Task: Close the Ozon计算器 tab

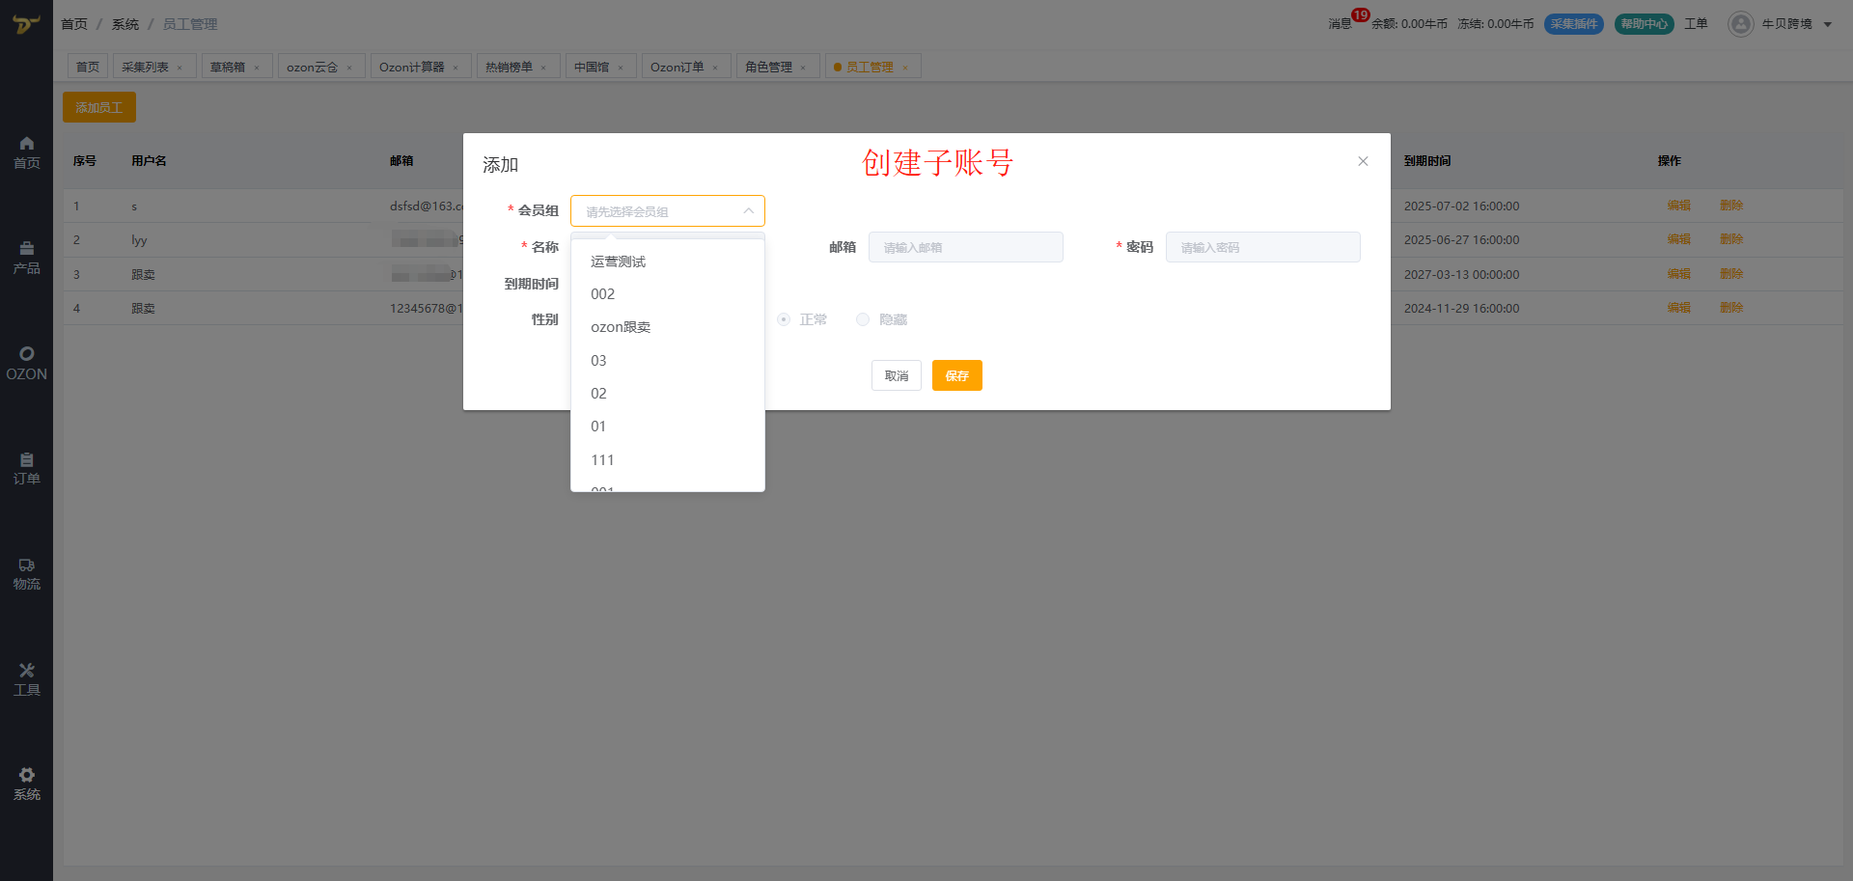Action: (456, 68)
